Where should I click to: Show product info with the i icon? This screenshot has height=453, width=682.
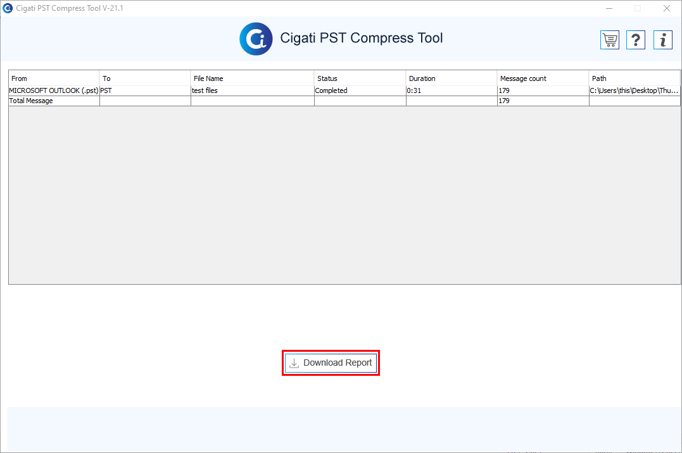663,40
